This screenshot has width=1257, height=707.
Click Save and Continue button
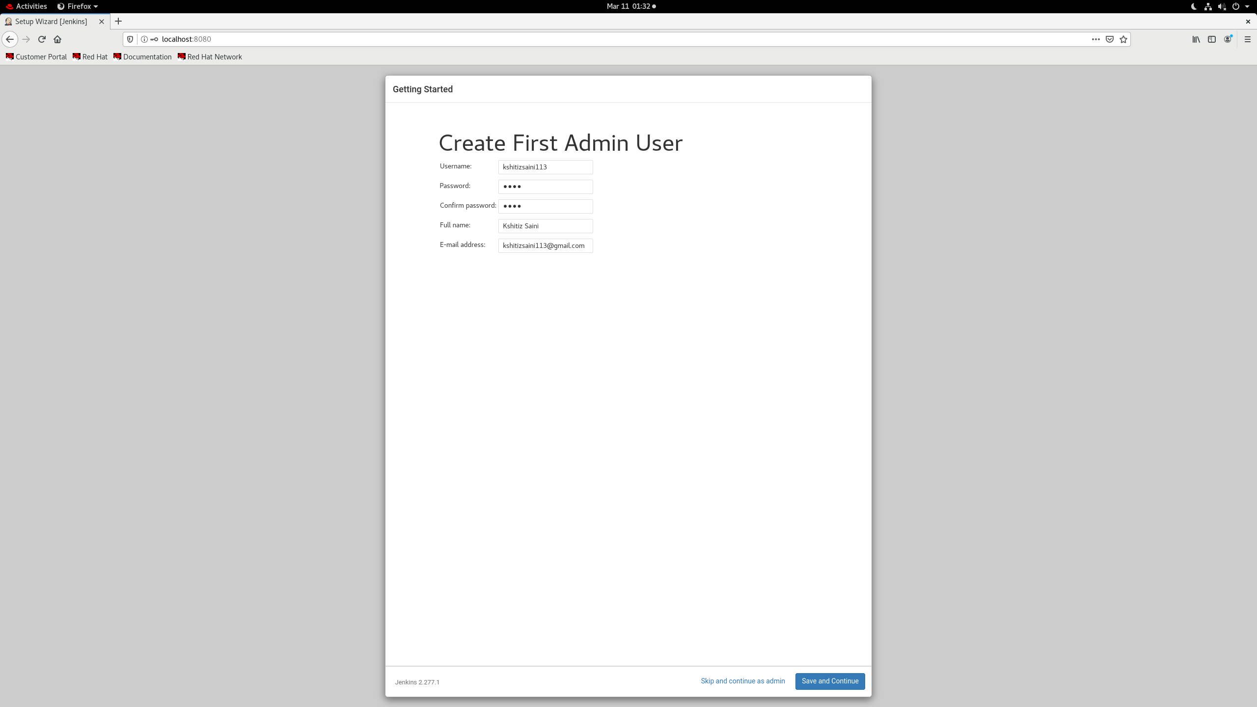tap(830, 681)
